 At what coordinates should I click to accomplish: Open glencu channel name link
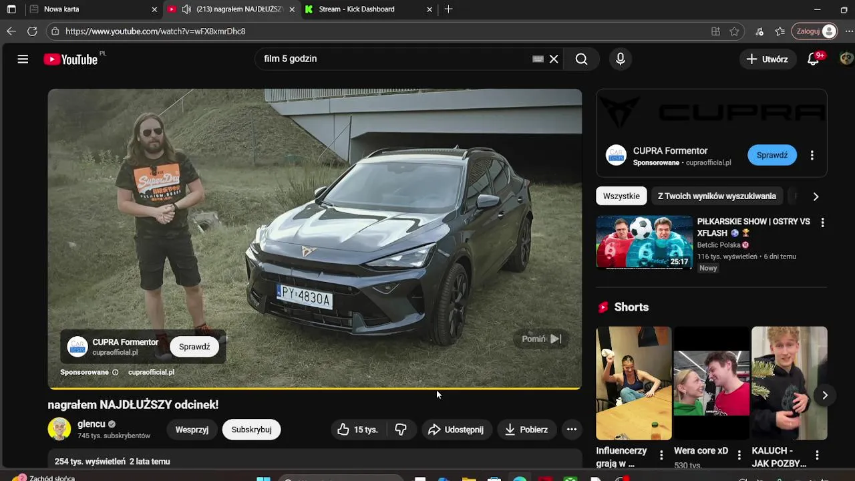(x=92, y=424)
